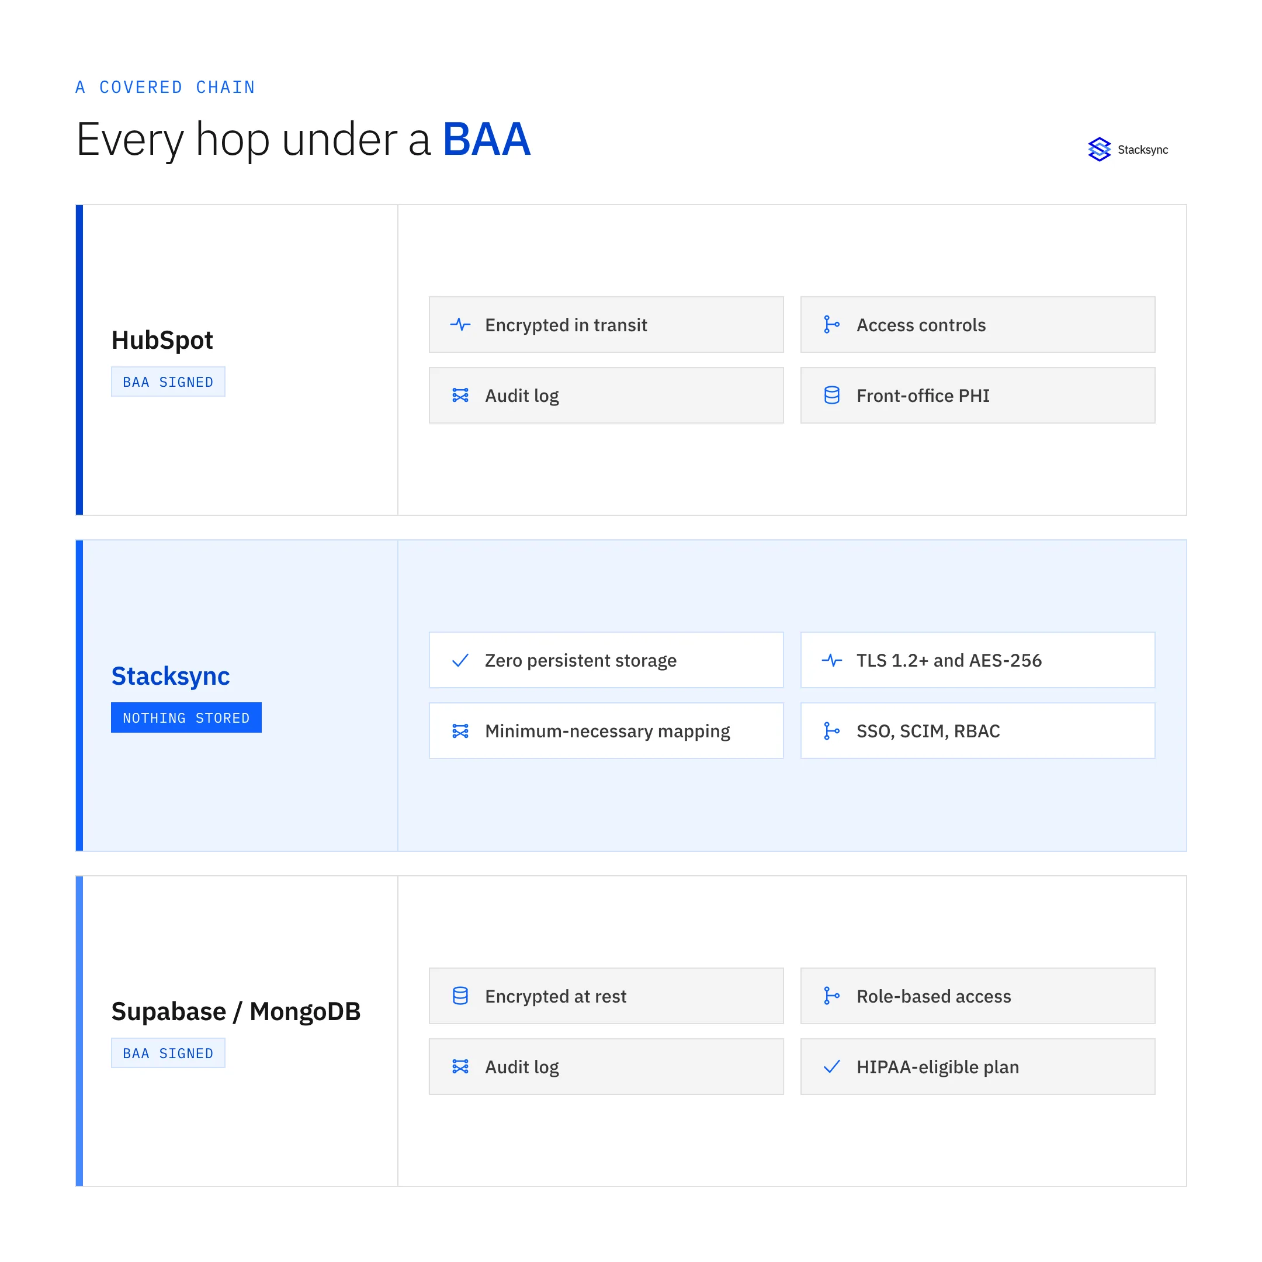Click the HIPAA-eligible plan text
1262x1262 pixels.
tap(937, 1067)
